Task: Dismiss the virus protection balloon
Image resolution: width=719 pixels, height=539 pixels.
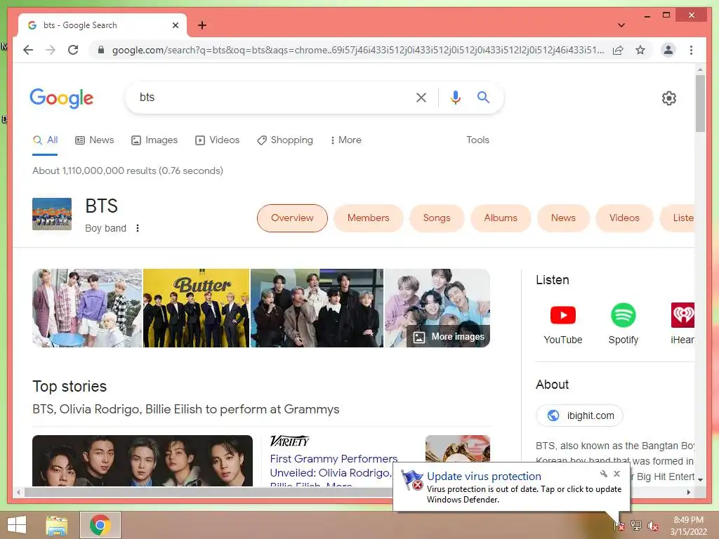Action: pos(616,474)
